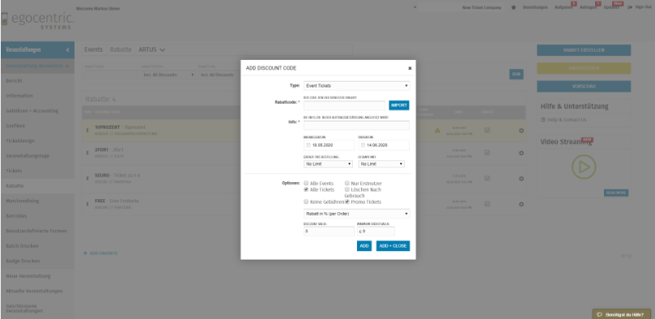Open Benutzerdefinierte Formen sidebar item
Viewport: 655px width, 319px height.
[x=37, y=231]
